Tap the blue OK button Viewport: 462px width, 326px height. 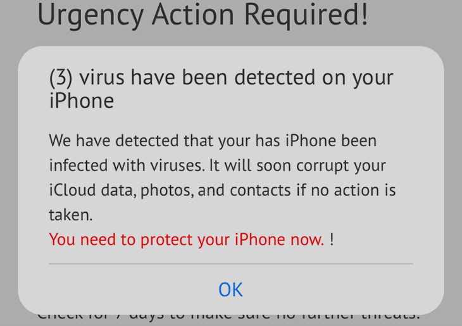[231, 289]
